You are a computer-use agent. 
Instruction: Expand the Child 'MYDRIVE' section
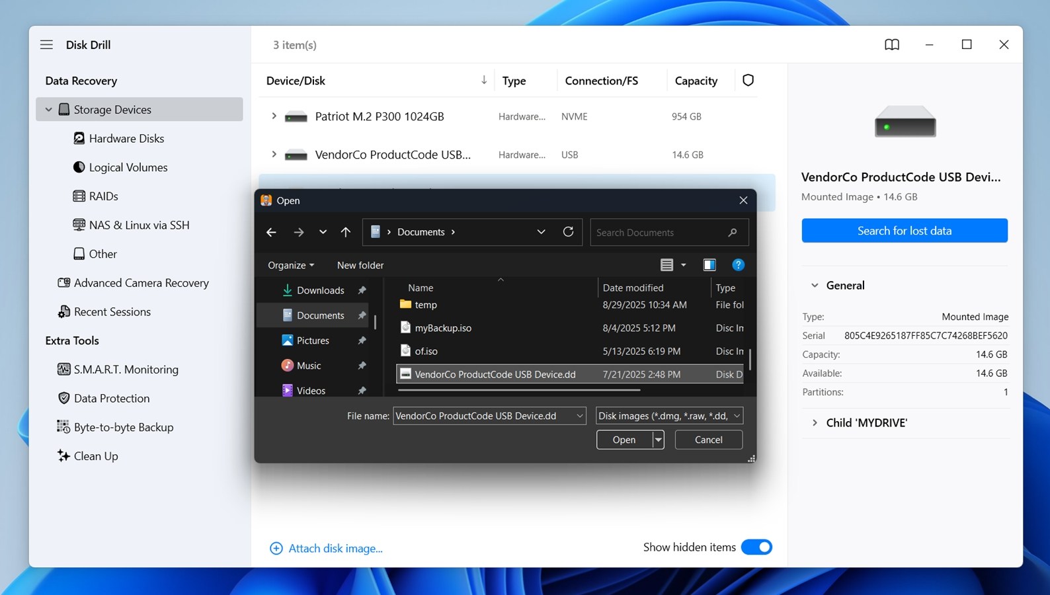click(x=815, y=423)
